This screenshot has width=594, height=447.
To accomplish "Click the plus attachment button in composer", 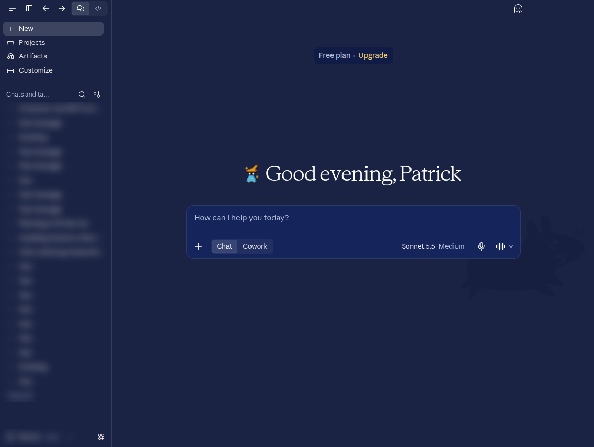I will pos(198,246).
